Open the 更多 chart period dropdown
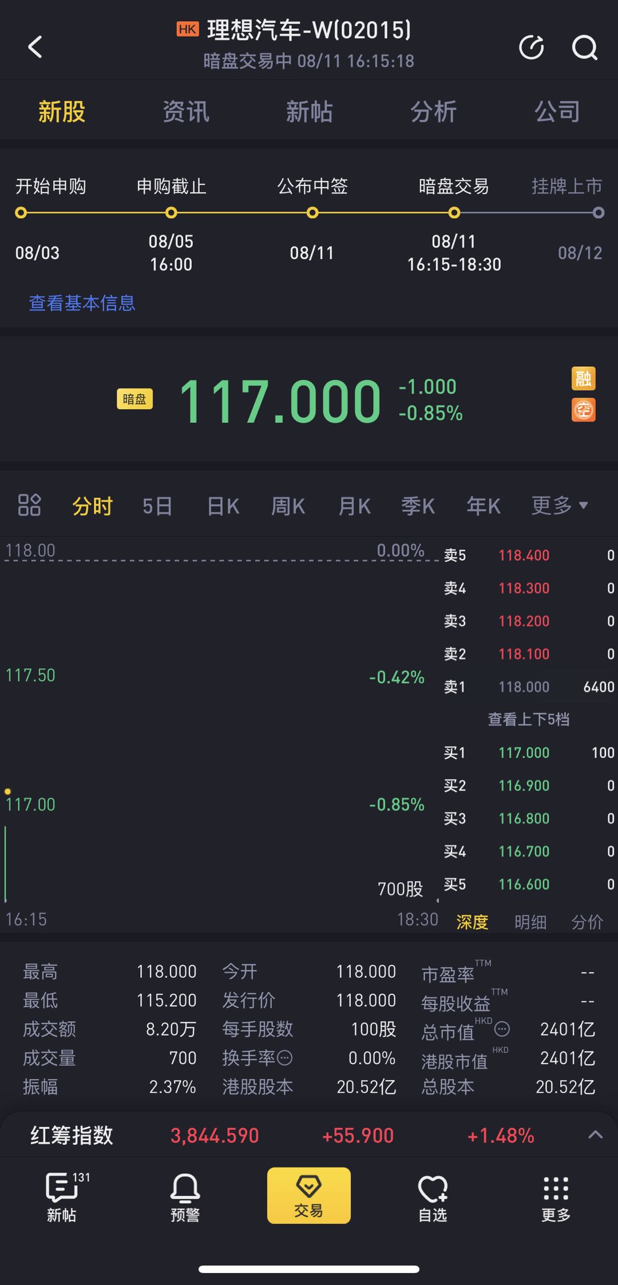The image size is (618, 1285). click(x=559, y=505)
